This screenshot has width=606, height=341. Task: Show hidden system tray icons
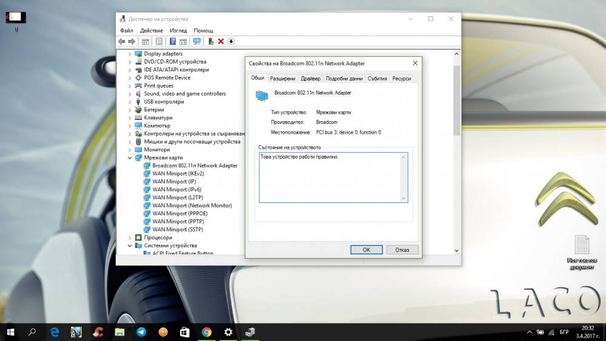(x=530, y=332)
